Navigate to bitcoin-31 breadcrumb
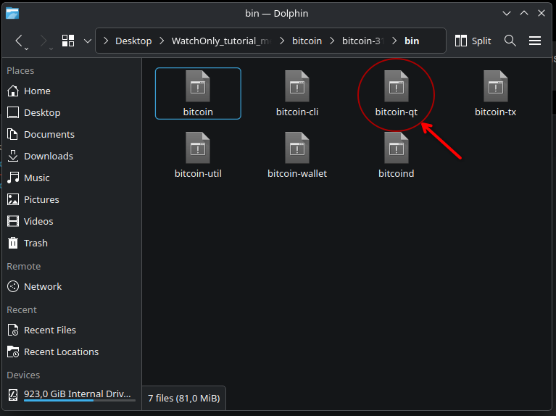This screenshot has height=416, width=556. click(x=363, y=41)
